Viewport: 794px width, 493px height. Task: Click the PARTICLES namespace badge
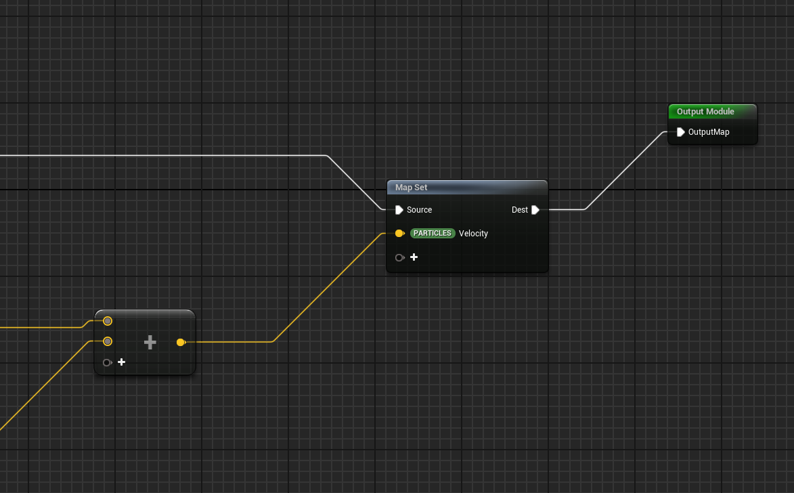433,234
